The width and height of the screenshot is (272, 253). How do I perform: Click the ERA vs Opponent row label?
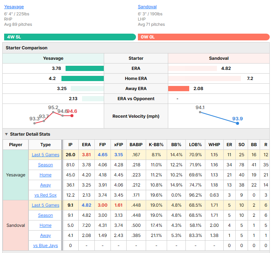(x=136, y=99)
